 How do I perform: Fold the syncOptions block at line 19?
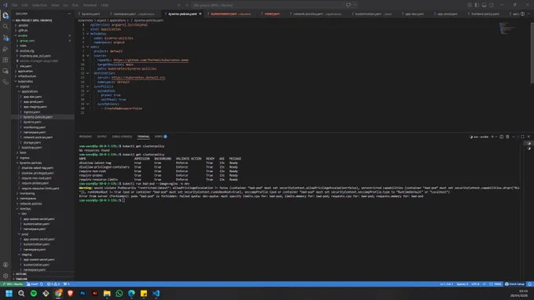point(87,104)
